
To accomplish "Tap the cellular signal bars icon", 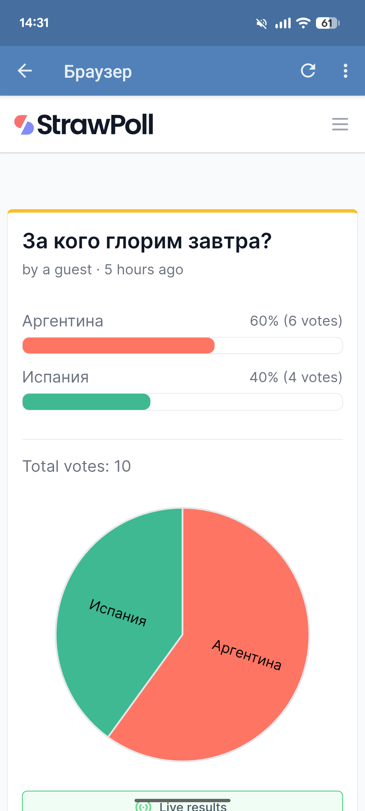I will (283, 23).
